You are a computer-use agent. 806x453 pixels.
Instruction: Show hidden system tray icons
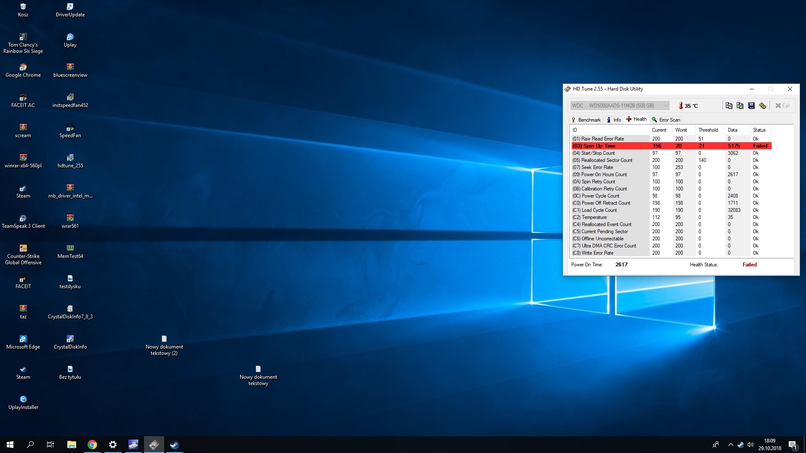tap(730, 445)
